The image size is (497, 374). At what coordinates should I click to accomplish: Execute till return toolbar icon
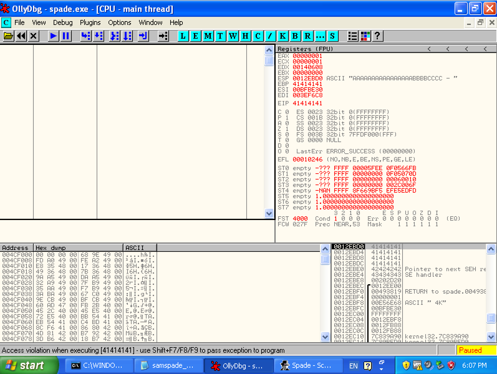pos(143,36)
